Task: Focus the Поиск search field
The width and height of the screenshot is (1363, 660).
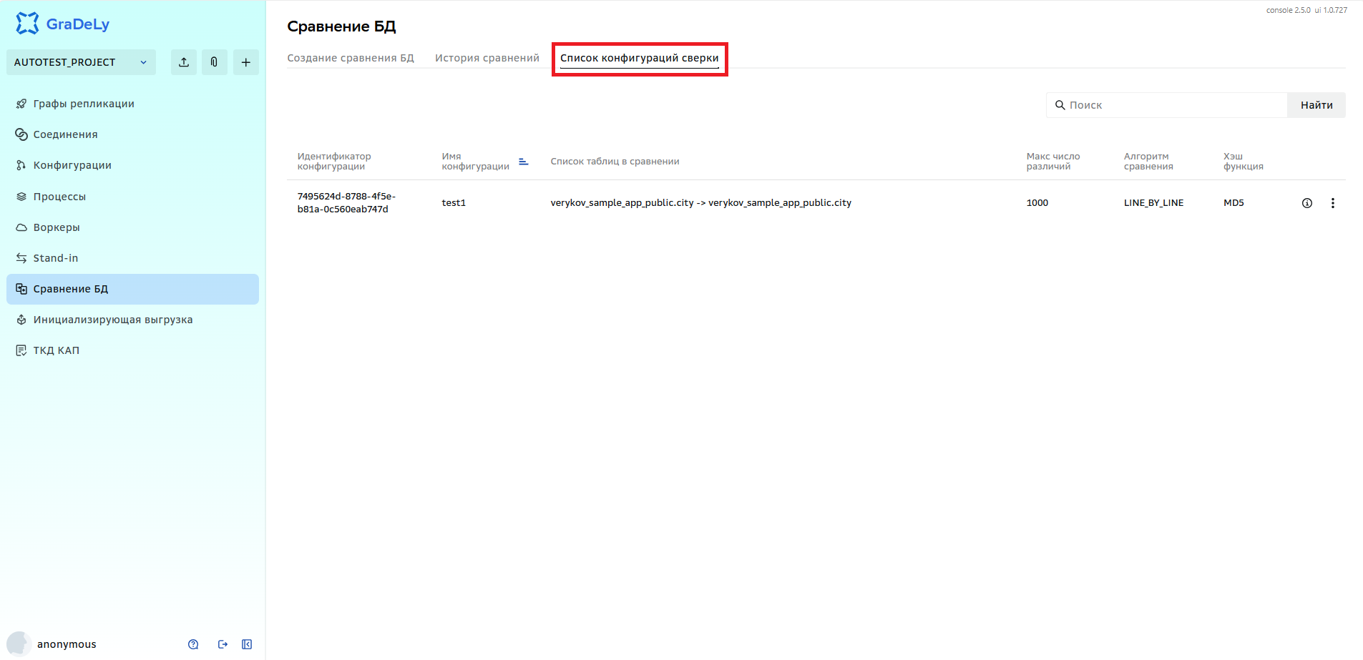Action: 1166,105
